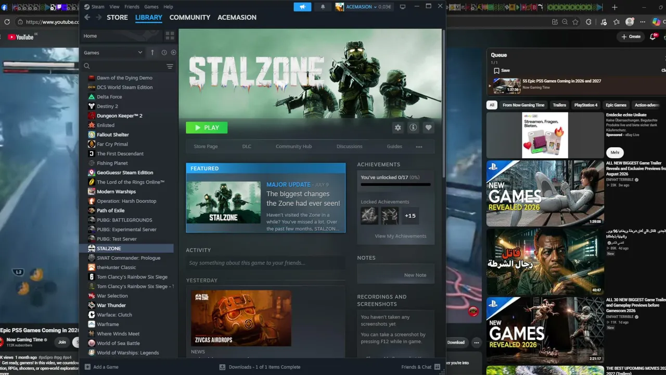
Task: Reload the YouTube page
Action: click(7, 22)
